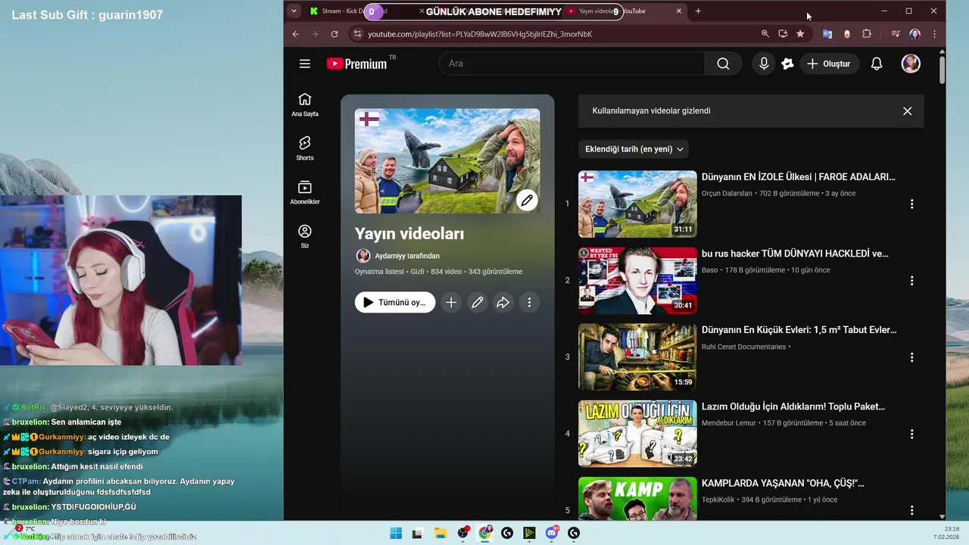Open options for KAMPLARDA YAŞANAN video
969x545 pixels.
click(x=911, y=510)
